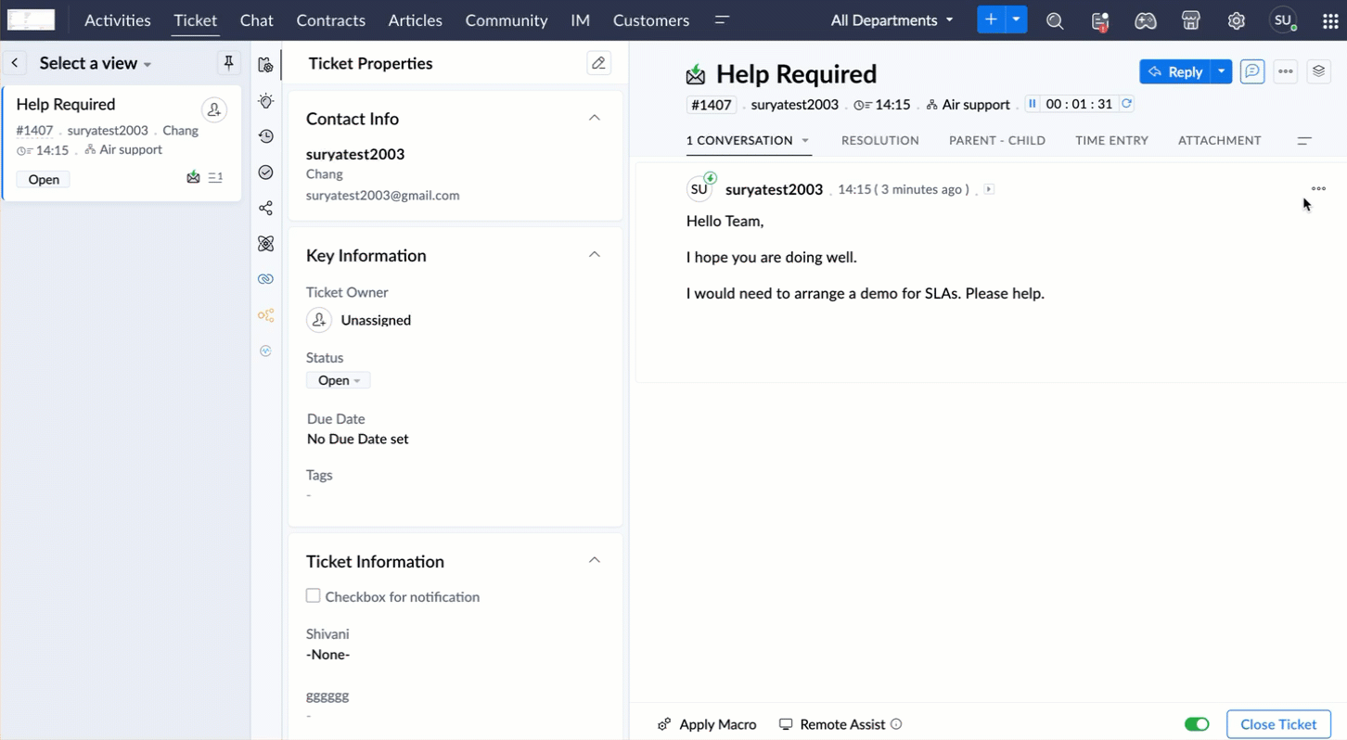Collapse the Contact Info section
This screenshot has height=740, width=1347.
(x=595, y=119)
